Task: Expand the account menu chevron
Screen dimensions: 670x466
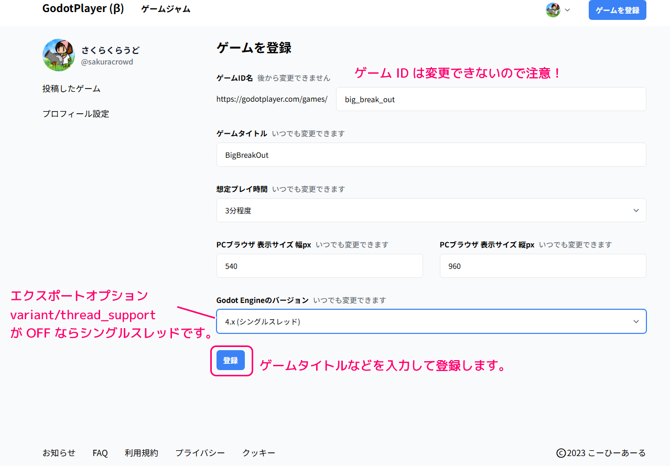Action: pyautogui.click(x=567, y=10)
